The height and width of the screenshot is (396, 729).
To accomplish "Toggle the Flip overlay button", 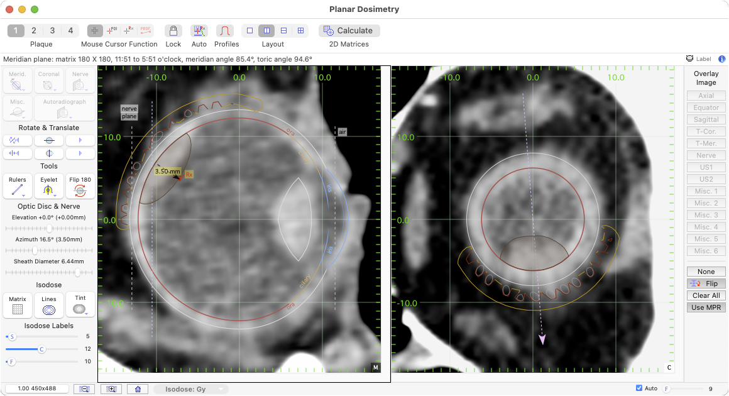I will pos(706,283).
